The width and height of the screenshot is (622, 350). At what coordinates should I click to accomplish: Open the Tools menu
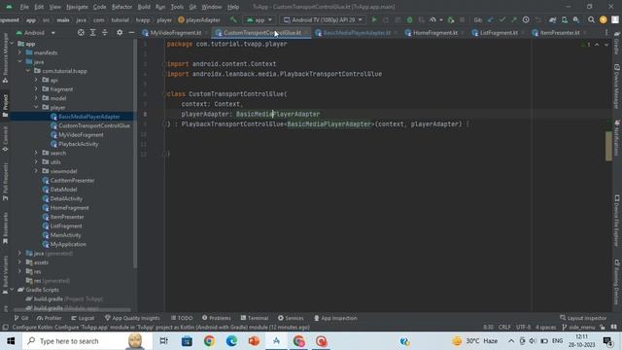tap(177, 7)
